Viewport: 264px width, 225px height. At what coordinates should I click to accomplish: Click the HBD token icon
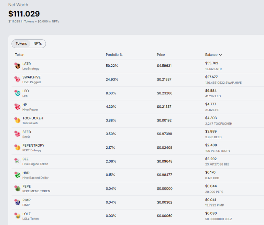click(17, 175)
